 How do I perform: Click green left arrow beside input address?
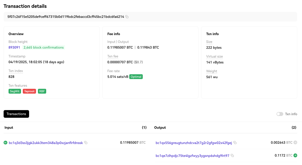[x=6, y=143]
